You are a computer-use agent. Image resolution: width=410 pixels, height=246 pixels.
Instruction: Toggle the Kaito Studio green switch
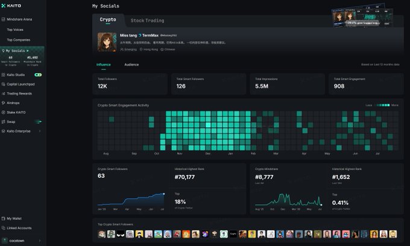click(38, 75)
